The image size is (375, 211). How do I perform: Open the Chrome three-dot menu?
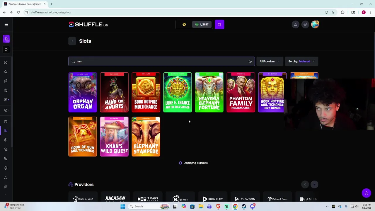371,12
